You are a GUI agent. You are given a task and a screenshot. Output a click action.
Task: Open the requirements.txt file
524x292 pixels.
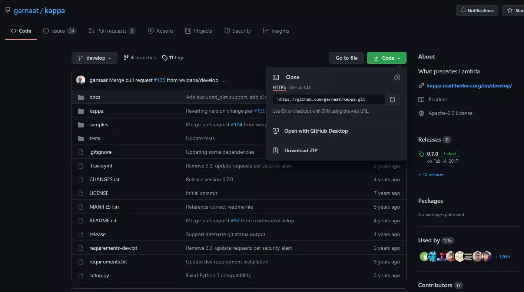click(x=108, y=262)
